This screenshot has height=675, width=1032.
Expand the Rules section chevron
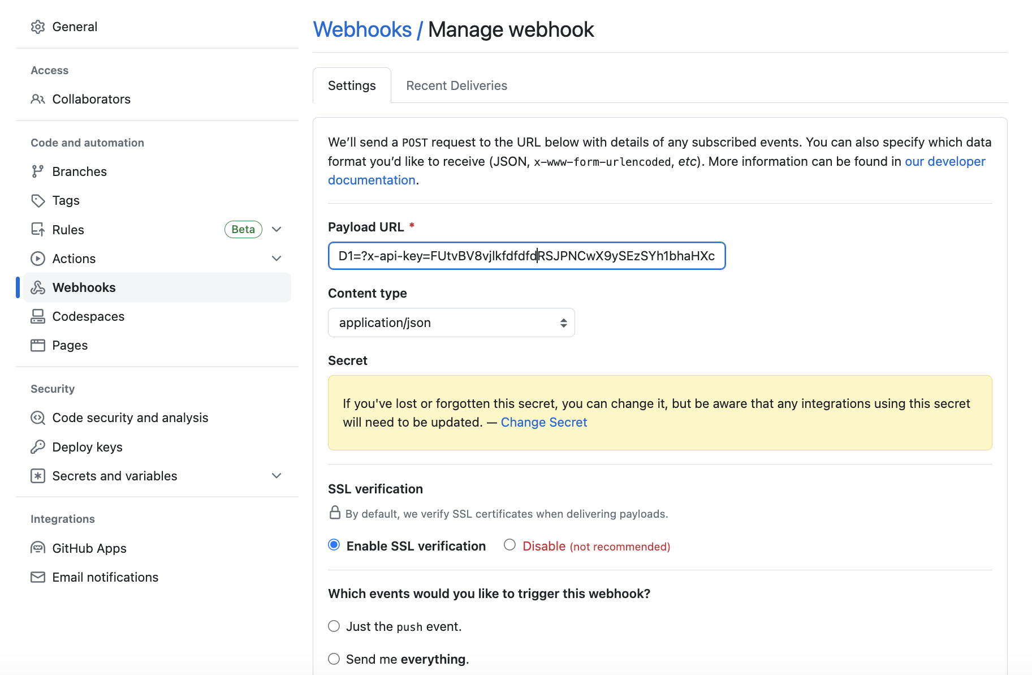point(277,230)
